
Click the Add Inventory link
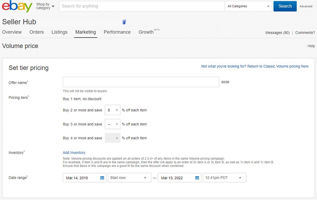click(74, 153)
